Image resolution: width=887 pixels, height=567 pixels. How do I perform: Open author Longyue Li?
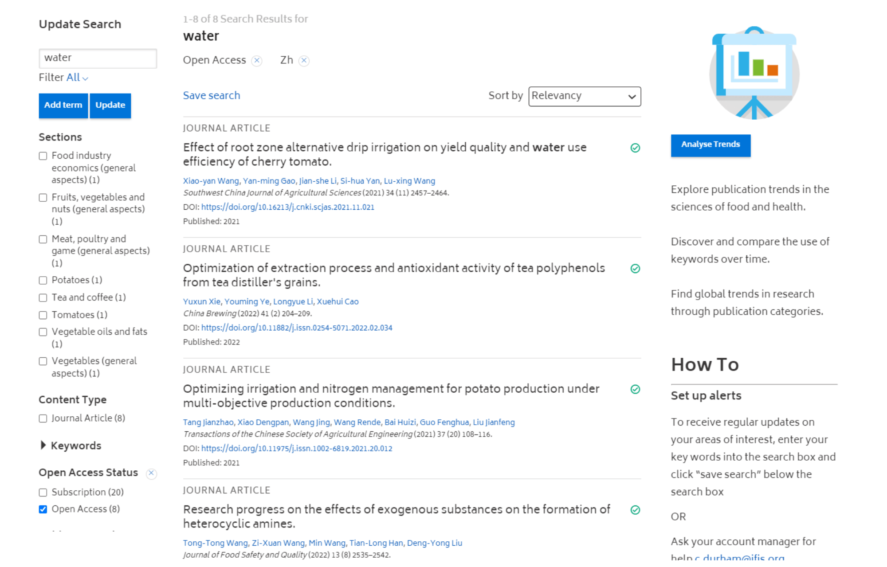coord(293,301)
